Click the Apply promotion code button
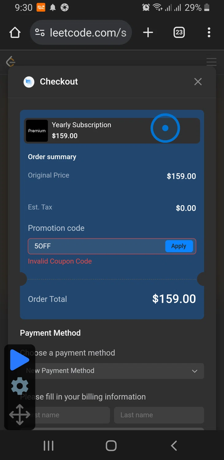The image size is (224, 460). tap(179, 246)
